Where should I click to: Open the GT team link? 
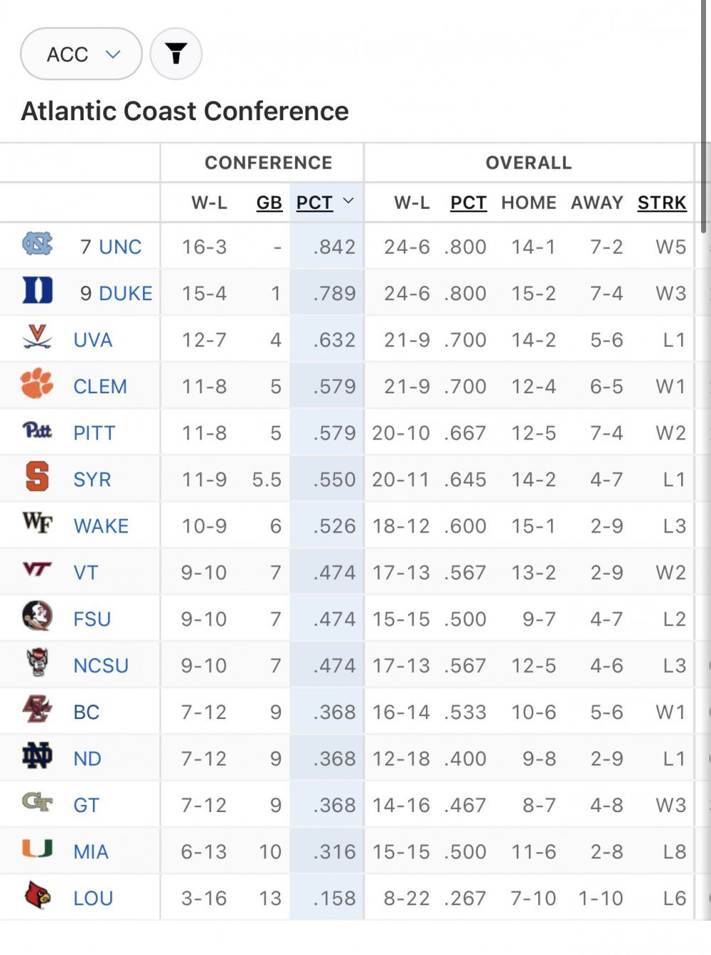86,805
